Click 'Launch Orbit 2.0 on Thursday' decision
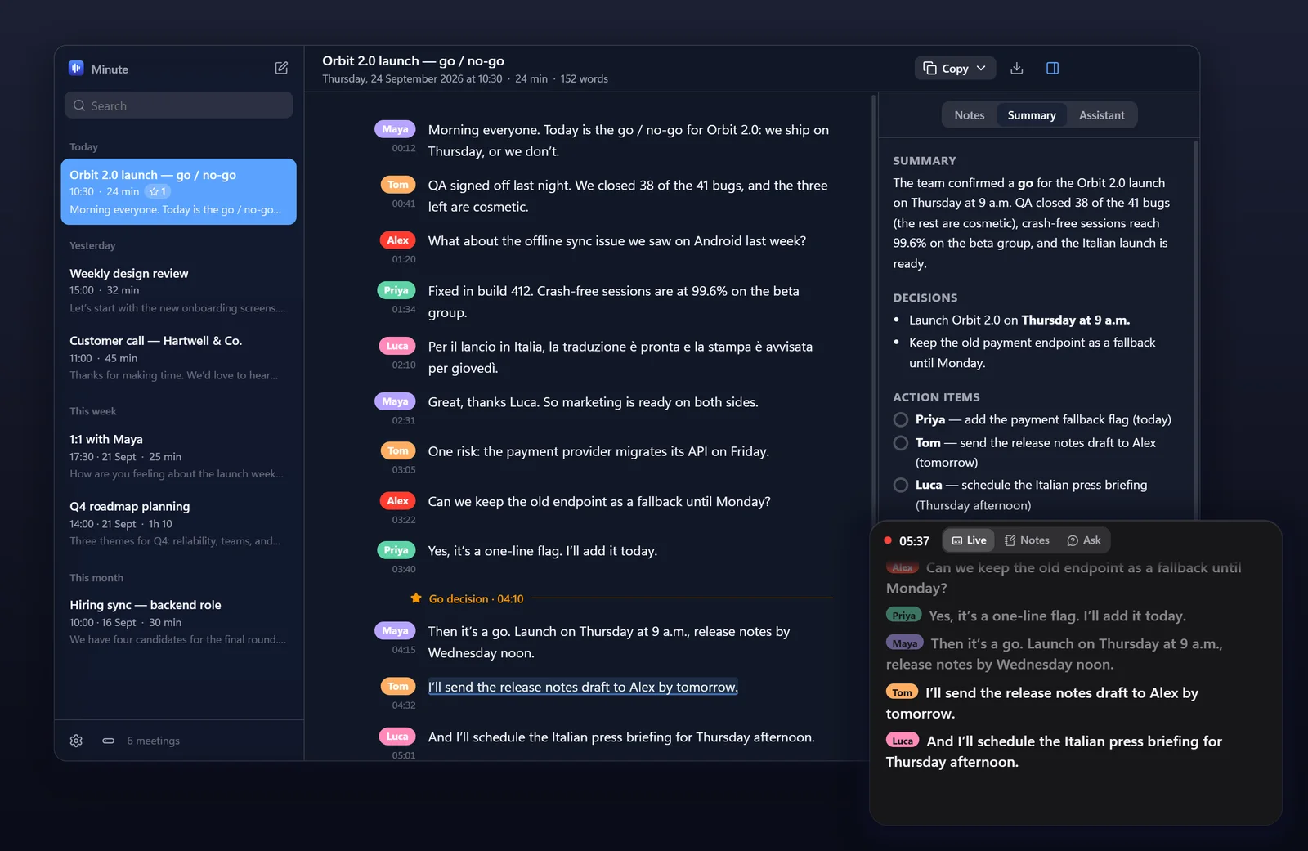The width and height of the screenshot is (1308, 851). 1019,320
